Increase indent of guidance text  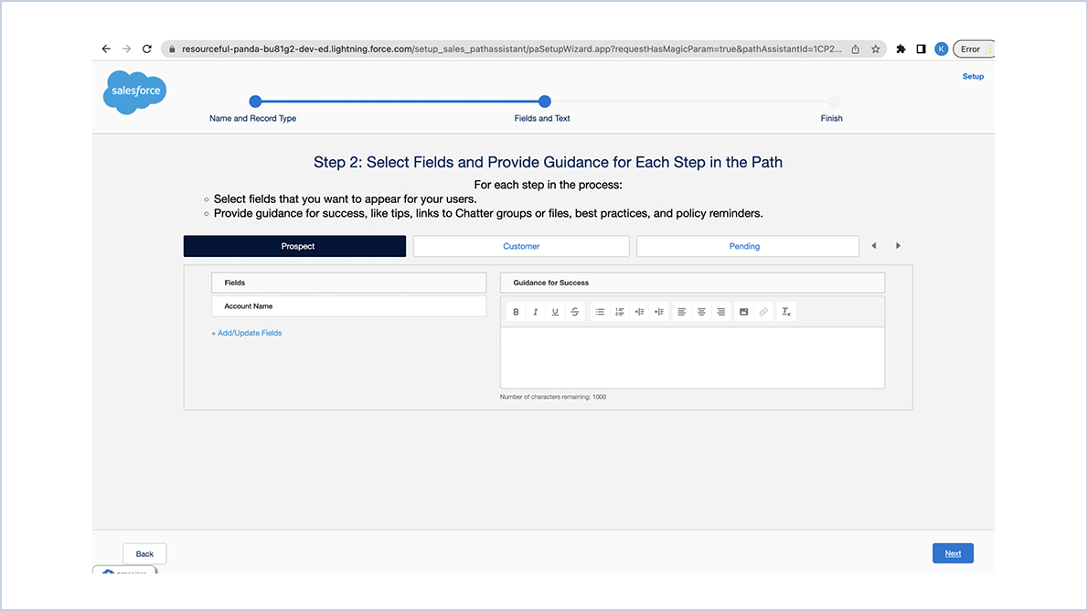click(x=660, y=311)
